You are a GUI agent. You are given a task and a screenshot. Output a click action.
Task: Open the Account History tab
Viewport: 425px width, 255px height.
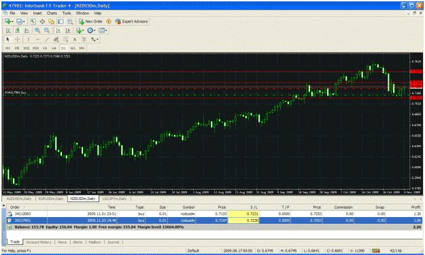pos(39,242)
